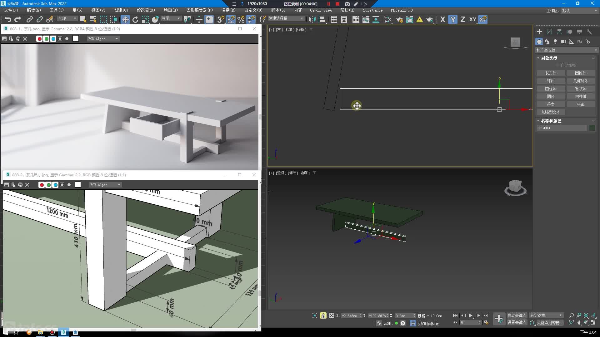Viewport: 600px width, 337px height.
Task: Select the Lights category icon
Action: coord(555,42)
